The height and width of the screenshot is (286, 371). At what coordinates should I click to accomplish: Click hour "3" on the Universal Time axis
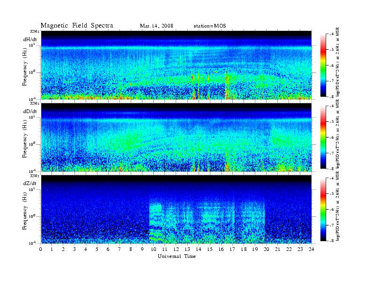pyautogui.click(x=74, y=249)
